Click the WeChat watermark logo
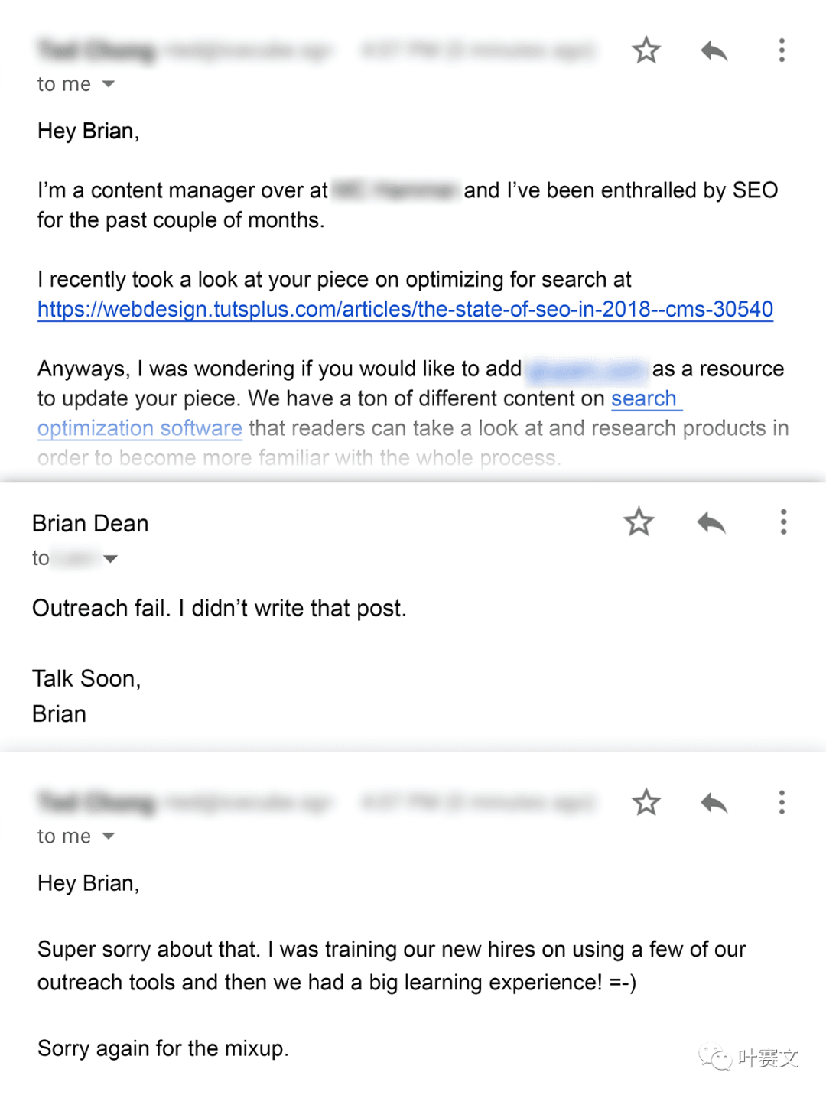Viewport: 826px width, 1095px height. [x=716, y=1058]
